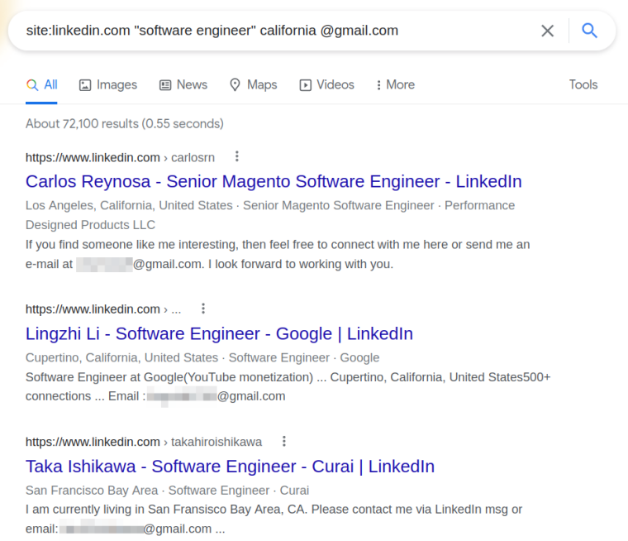Click 'Cupertino, California, United States' snippet text
Viewport: 628px width, 541px height.
121,357
